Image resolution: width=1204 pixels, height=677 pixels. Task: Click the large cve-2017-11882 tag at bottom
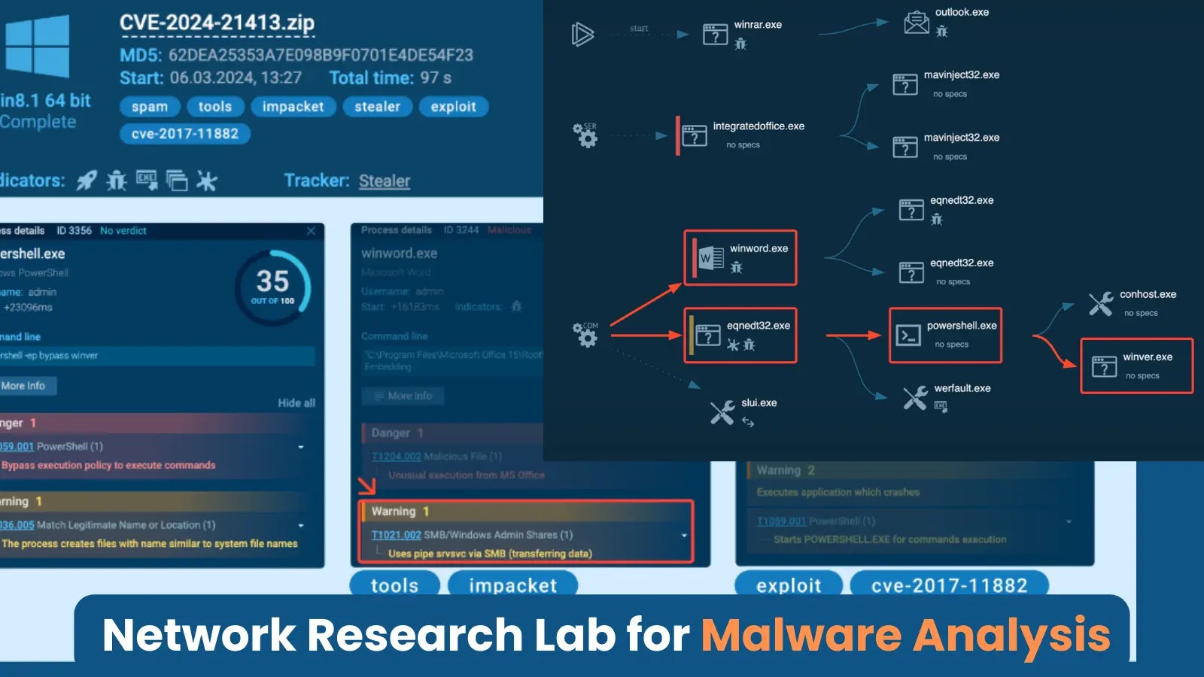tap(950, 584)
